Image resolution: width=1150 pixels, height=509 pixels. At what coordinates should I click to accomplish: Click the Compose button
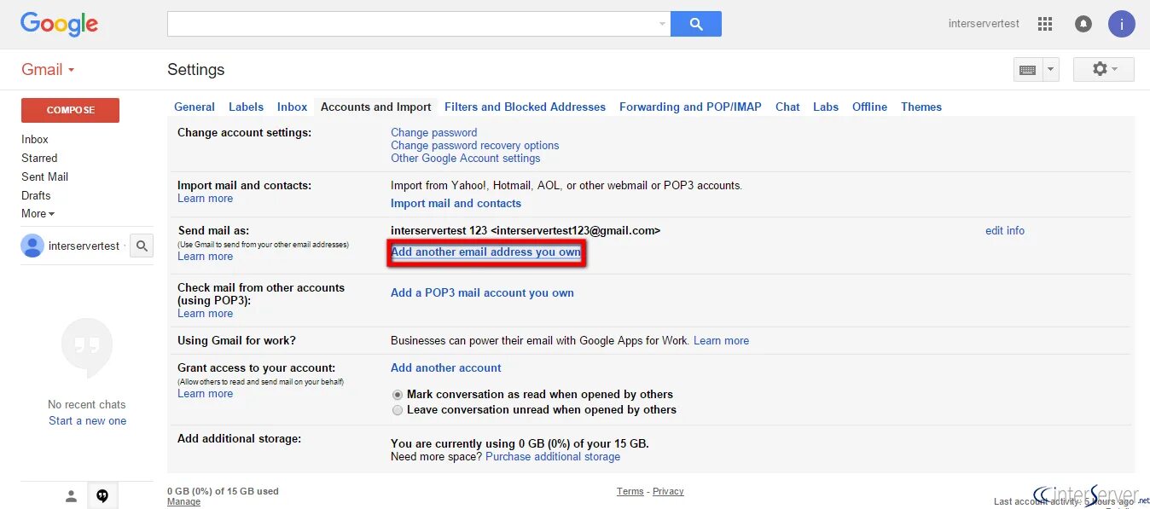pos(70,110)
